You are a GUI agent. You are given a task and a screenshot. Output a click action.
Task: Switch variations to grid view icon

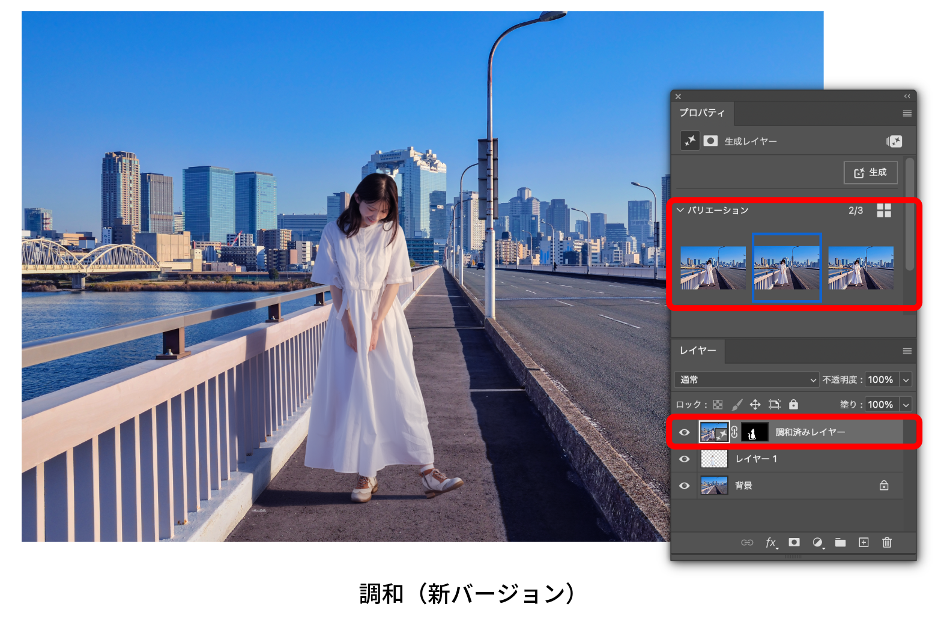tap(883, 210)
